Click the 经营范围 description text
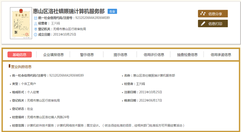Viewport: 241px width, 132px height. click(x=106, y=125)
